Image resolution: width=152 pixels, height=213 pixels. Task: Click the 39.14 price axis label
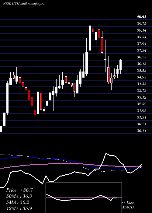point(142,30)
